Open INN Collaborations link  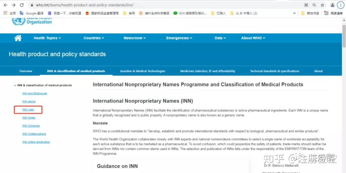[34, 134]
